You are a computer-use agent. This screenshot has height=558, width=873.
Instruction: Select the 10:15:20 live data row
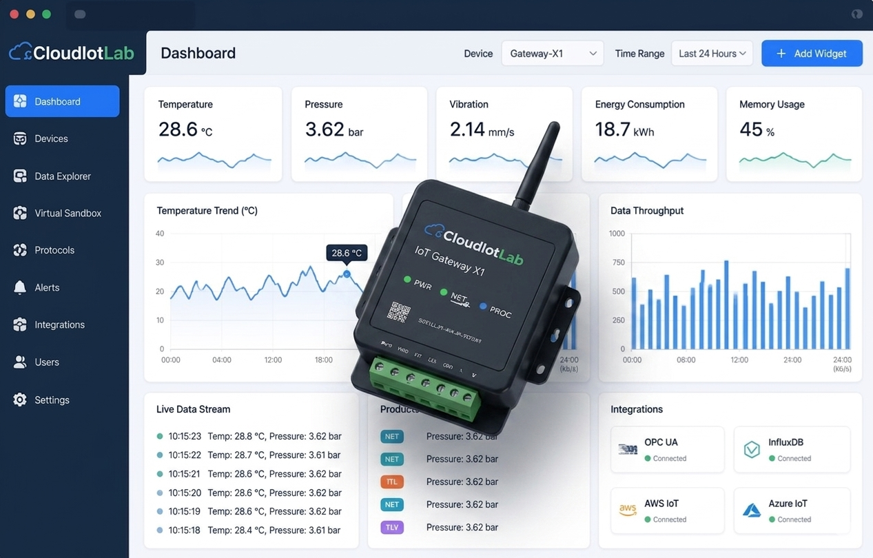pos(249,493)
